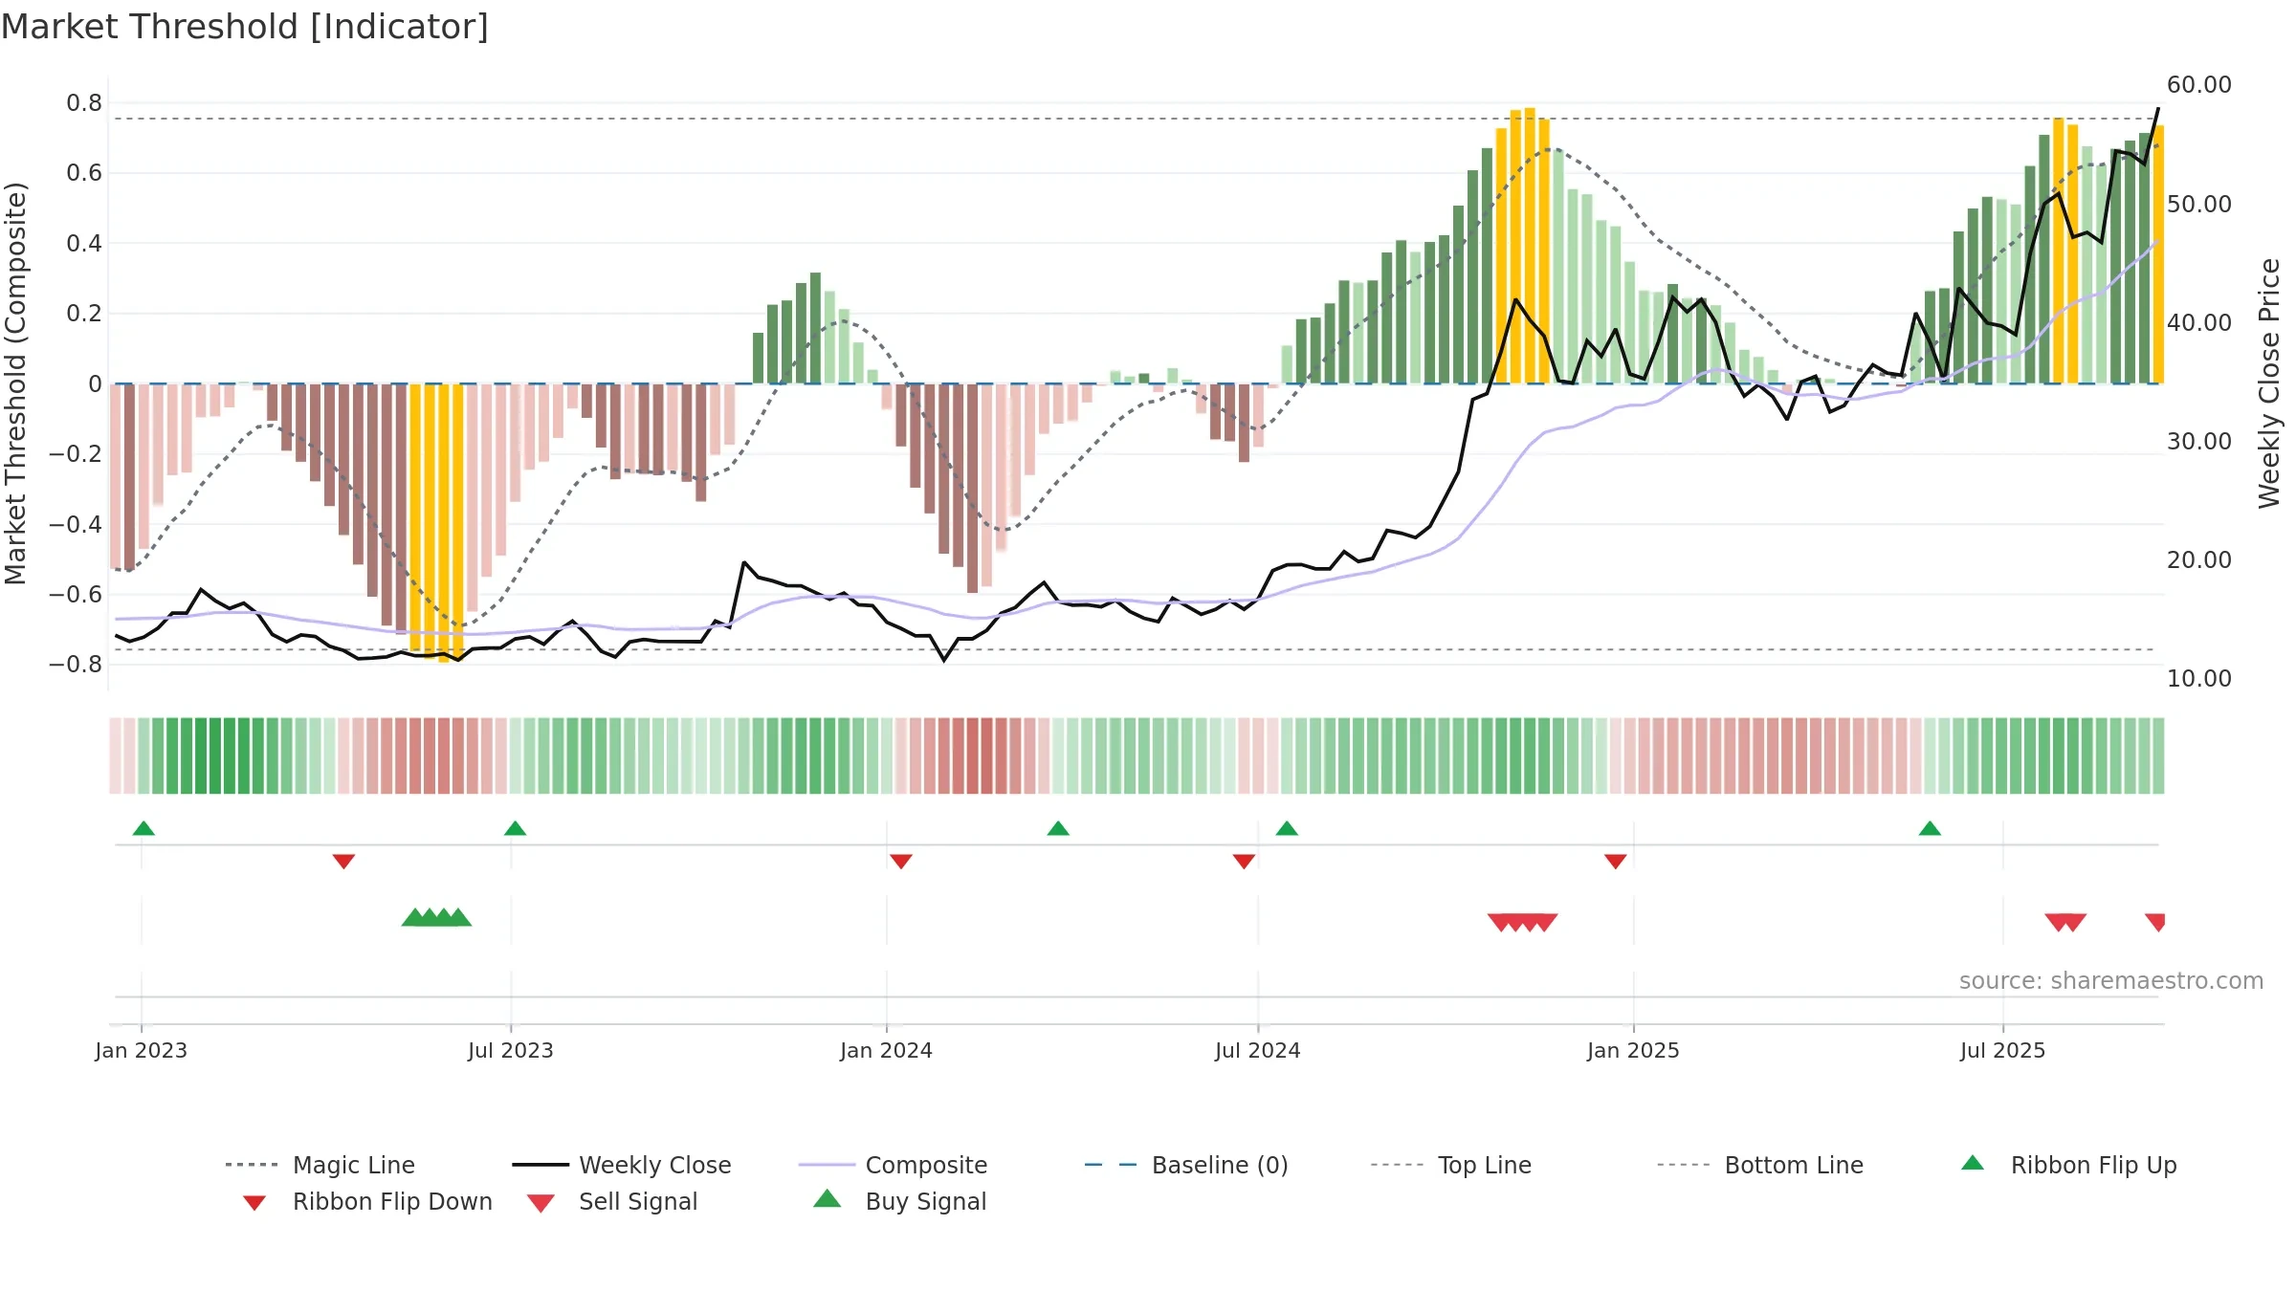Image resolution: width=2296 pixels, height=1291 pixels.
Task: Click the Jul 2025 x-axis label
Action: 2003,1050
